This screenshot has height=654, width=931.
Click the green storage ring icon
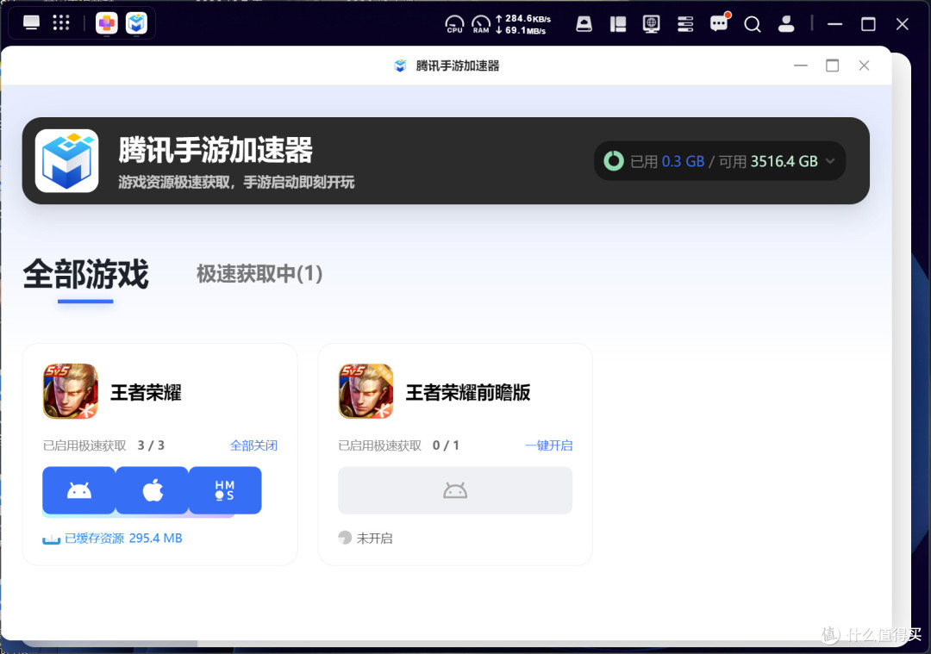614,161
